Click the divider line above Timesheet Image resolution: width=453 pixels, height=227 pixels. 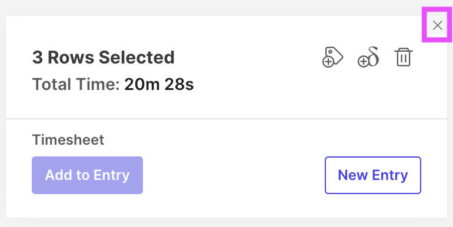[x=226, y=119]
